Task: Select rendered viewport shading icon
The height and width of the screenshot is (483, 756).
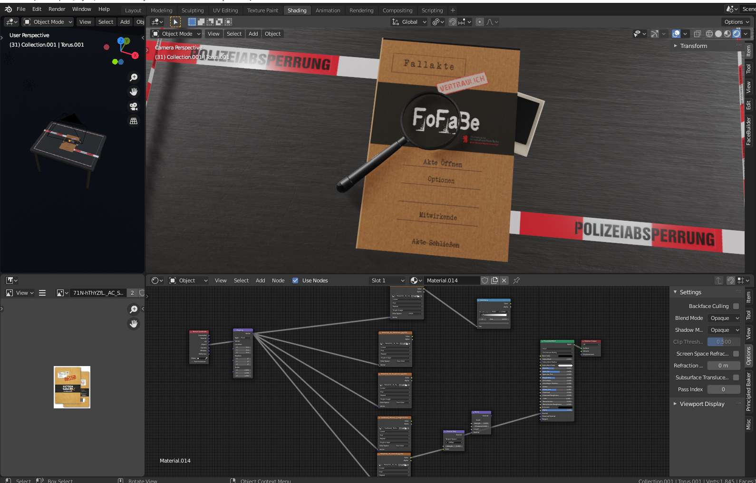Action: point(737,34)
